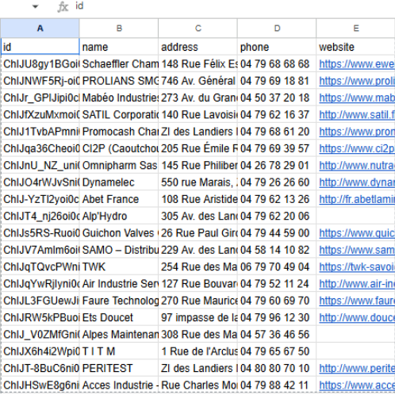Select the 'T I T M' name cell
395x395 pixels.
coord(119,351)
